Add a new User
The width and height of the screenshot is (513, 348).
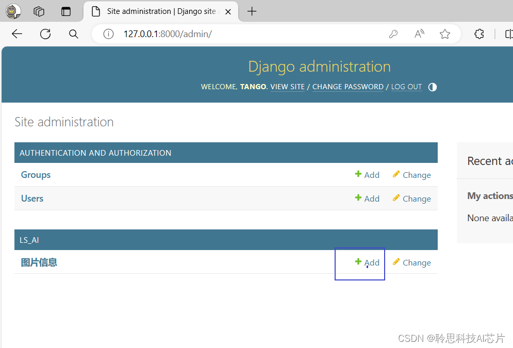coord(367,198)
